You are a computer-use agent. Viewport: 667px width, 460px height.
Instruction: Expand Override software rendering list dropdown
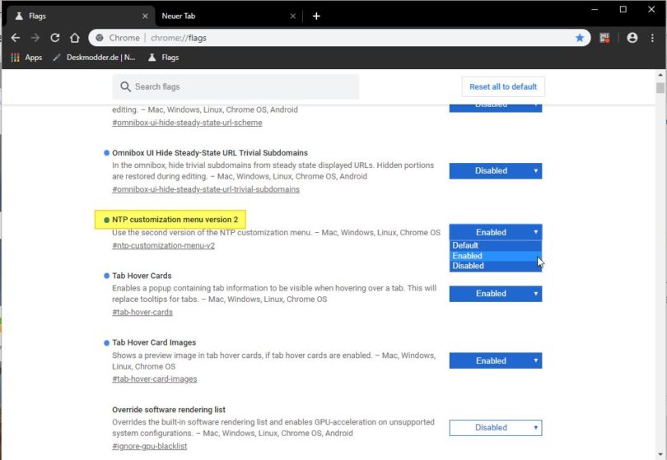pos(495,428)
